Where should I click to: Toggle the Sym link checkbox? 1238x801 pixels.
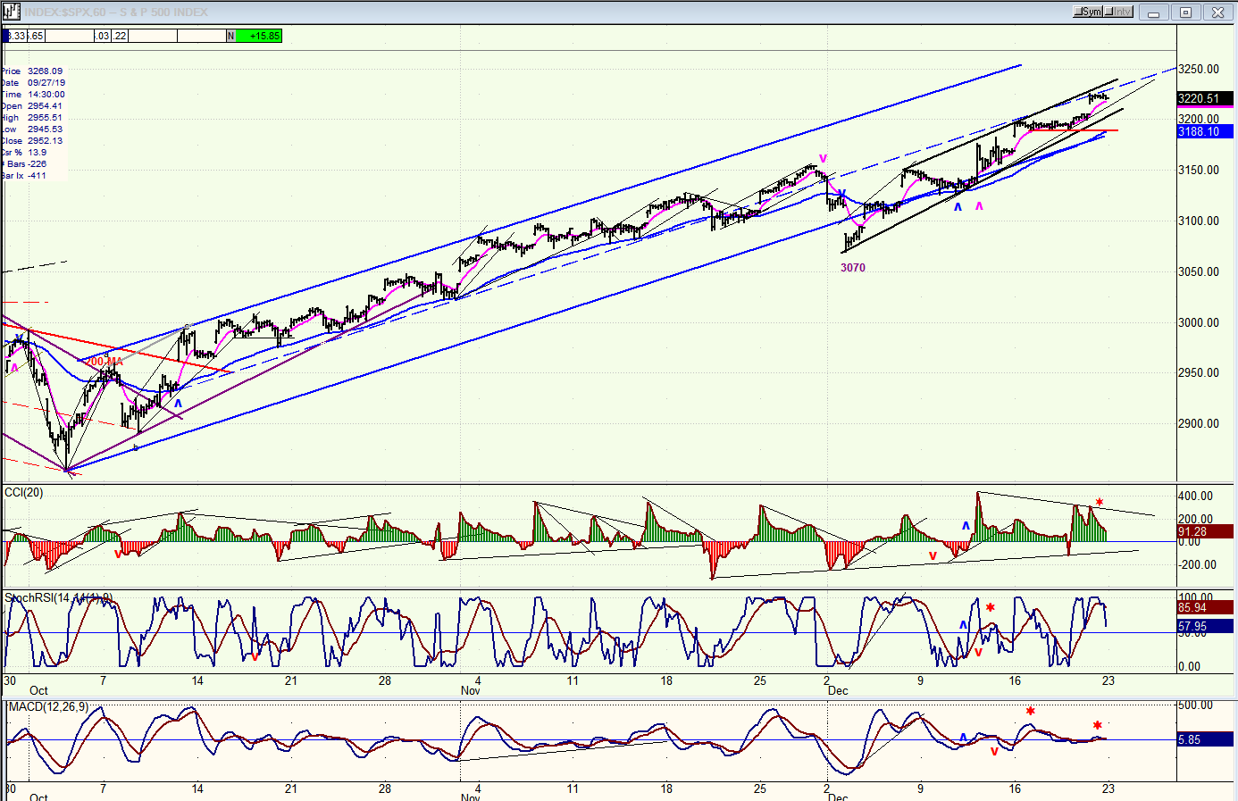point(1088,12)
